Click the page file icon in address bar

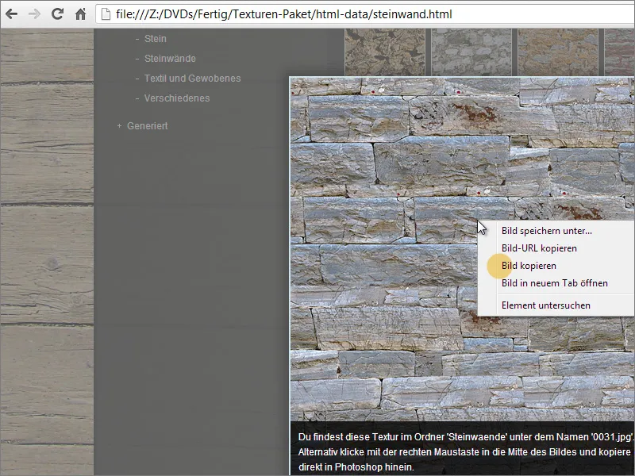click(x=106, y=14)
